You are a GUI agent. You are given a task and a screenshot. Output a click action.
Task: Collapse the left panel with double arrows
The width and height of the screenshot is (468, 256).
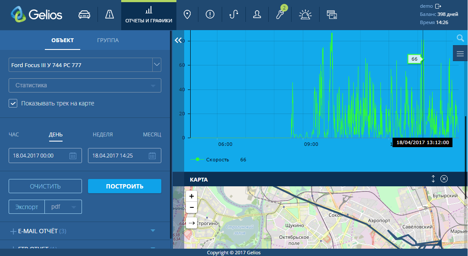click(178, 40)
